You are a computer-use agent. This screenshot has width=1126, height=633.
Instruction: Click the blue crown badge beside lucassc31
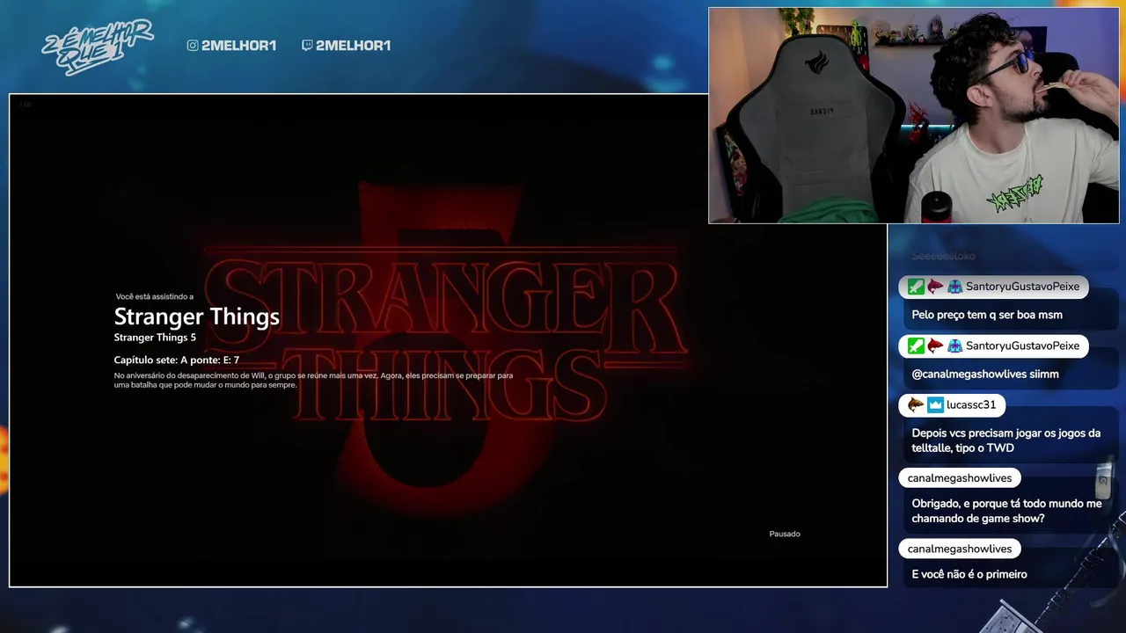935,405
